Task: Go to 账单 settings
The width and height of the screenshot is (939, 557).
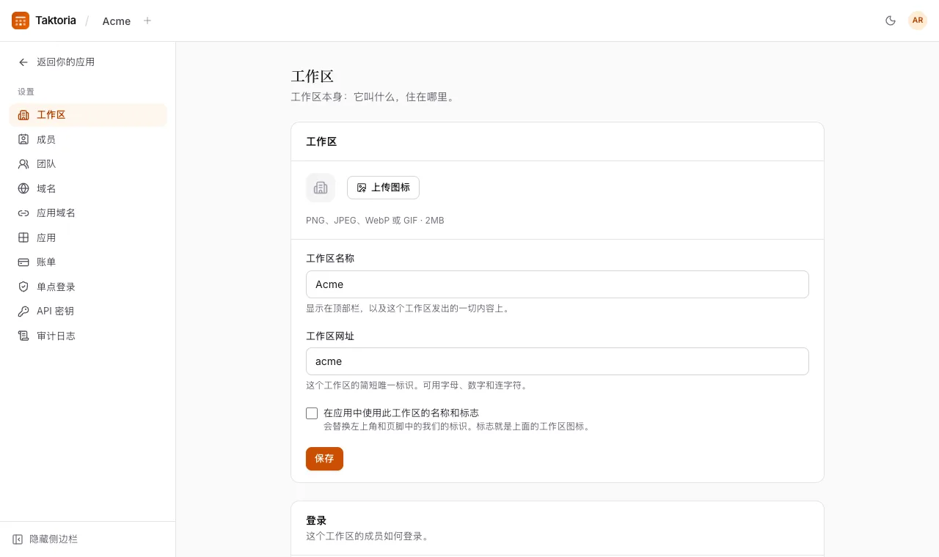Action: (88, 262)
